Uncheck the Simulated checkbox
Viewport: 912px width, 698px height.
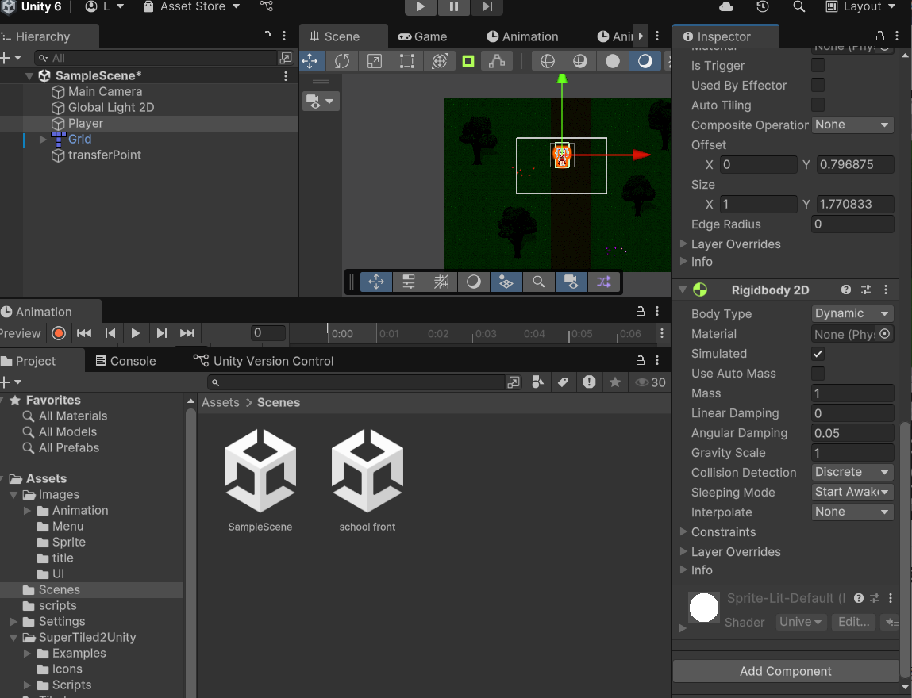[x=818, y=353]
